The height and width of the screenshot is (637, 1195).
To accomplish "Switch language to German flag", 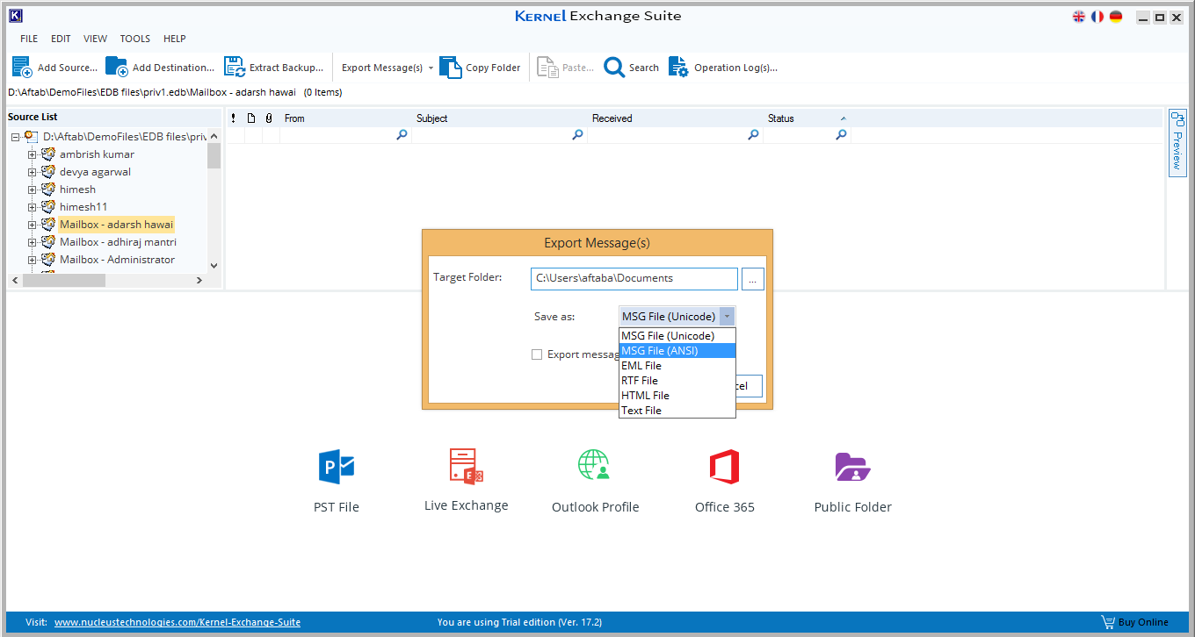I will [1116, 17].
